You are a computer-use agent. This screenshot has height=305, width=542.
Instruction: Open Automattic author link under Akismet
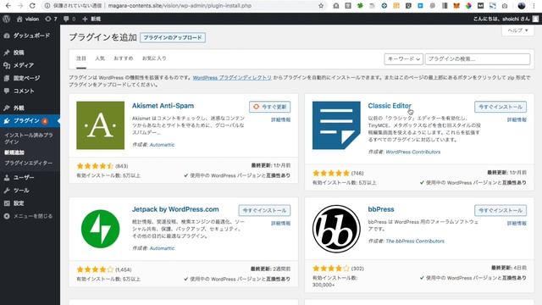point(162,145)
